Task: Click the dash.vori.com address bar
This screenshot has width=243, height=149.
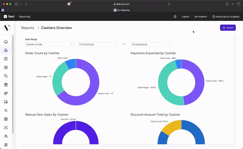Action: tap(122, 4)
